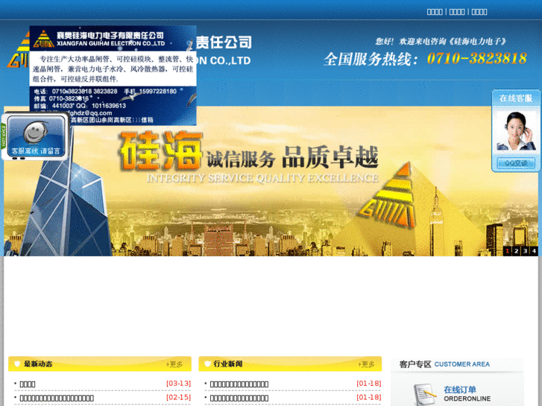Click the customer service agent photo
The width and height of the screenshot is (542, 406).
(516, 131)
